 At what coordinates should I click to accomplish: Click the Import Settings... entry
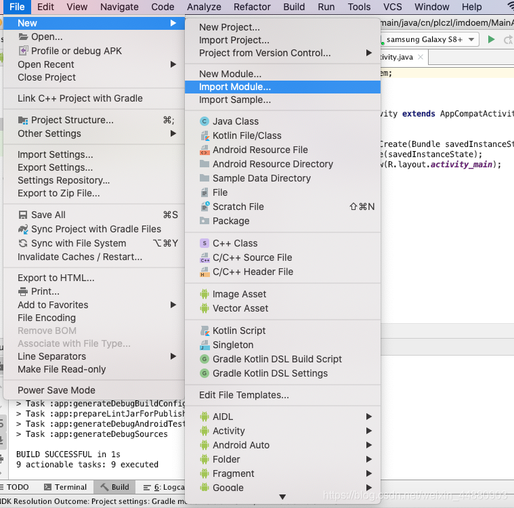94,154
